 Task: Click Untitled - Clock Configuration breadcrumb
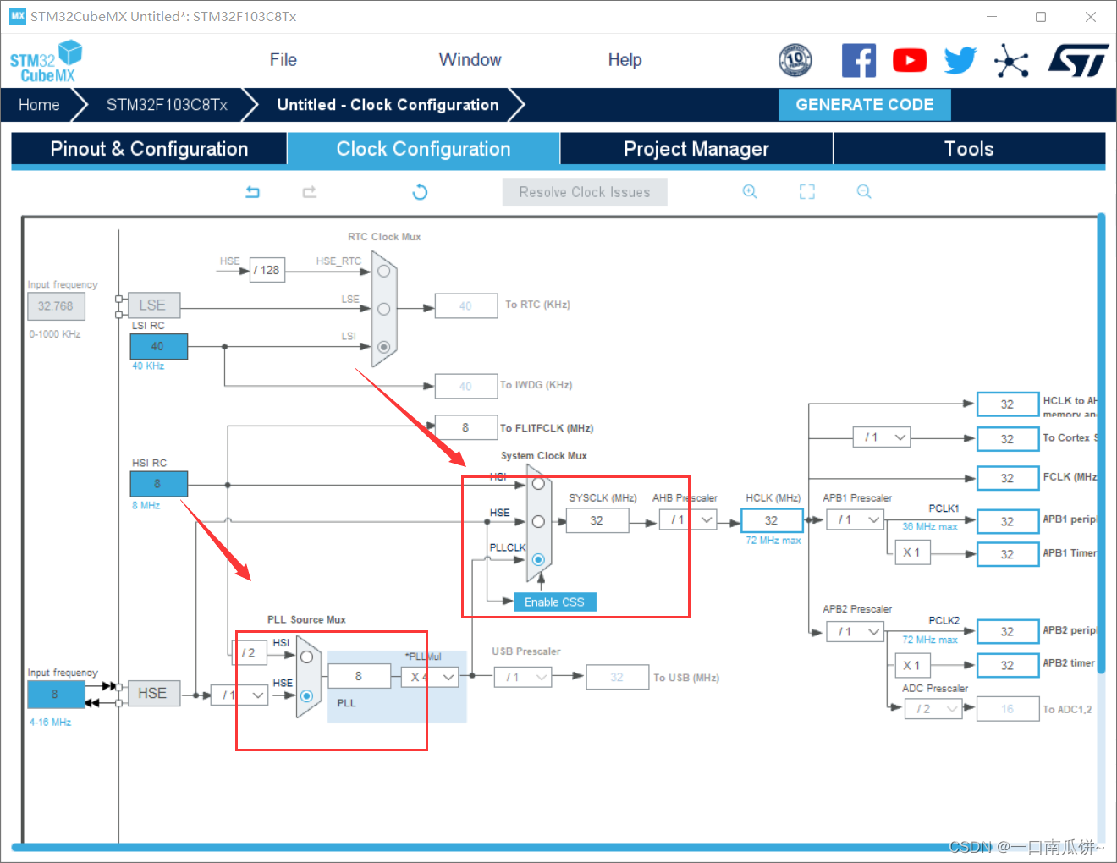(x=388, y=105)
